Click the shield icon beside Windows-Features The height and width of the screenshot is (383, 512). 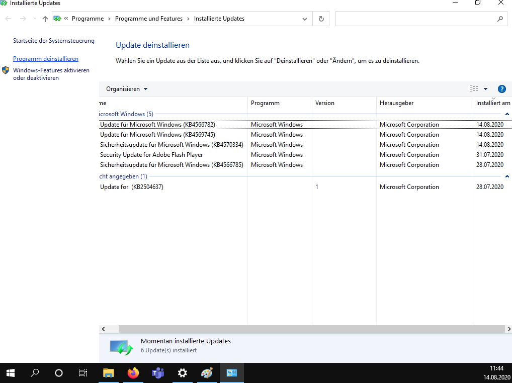[6, 70]
